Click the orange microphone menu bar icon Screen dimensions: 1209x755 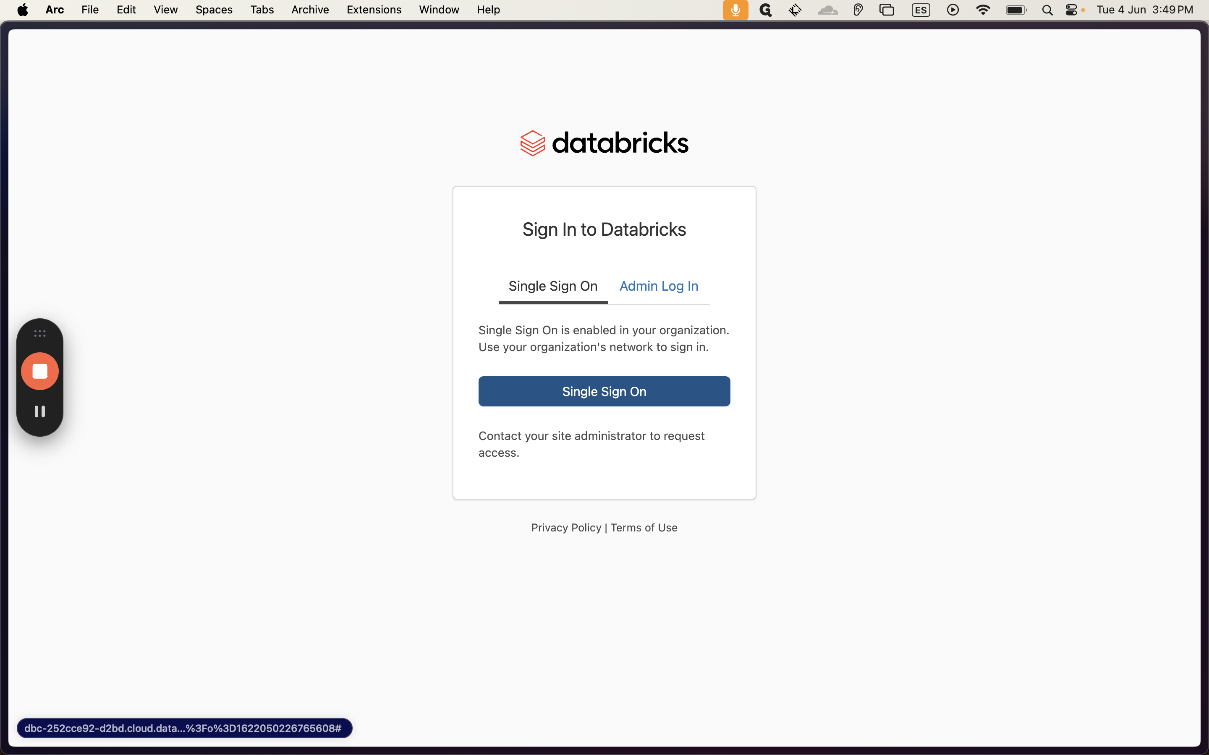coord(735,10)
